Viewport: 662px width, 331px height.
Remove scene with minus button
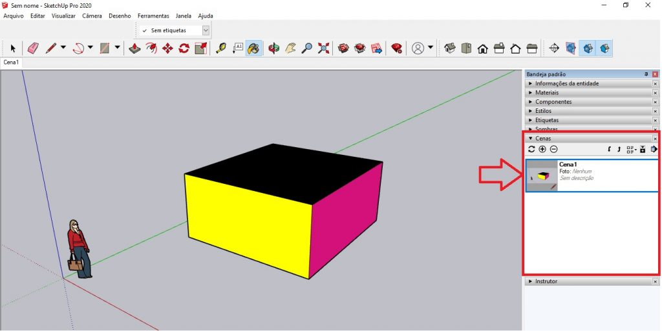(x=554, y=149)
